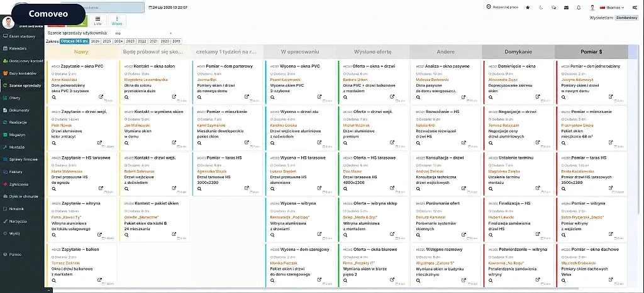Switch to Lista view
644x293 pixels.
coord(97,21)
